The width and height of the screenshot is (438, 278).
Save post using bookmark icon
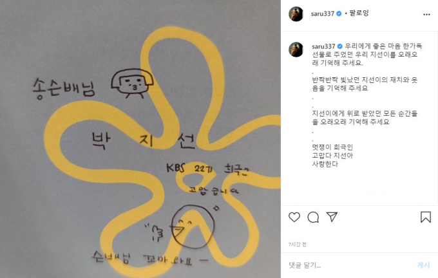pyautogui.click(x=426, y=217)
